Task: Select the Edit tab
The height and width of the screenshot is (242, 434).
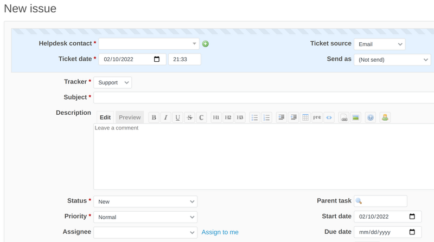Action: (x=105, y=117)
